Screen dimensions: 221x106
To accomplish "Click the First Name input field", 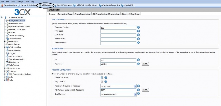I will coord(119,32).
